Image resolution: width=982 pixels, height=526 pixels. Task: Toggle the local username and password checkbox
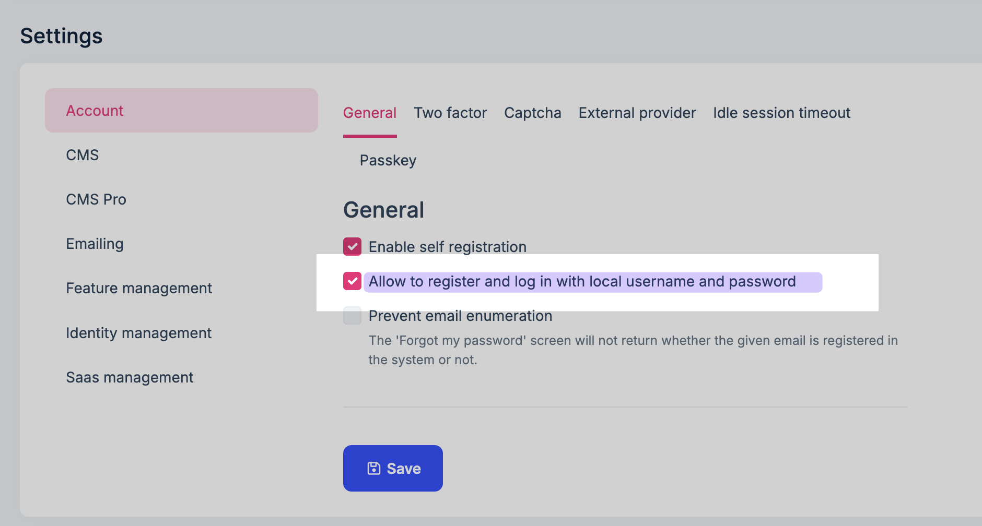click(352, 281)
